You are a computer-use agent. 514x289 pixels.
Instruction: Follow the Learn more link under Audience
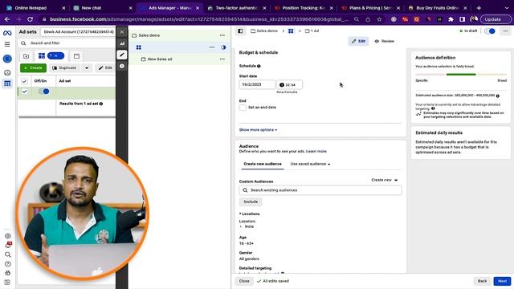(x=316, y=152)
